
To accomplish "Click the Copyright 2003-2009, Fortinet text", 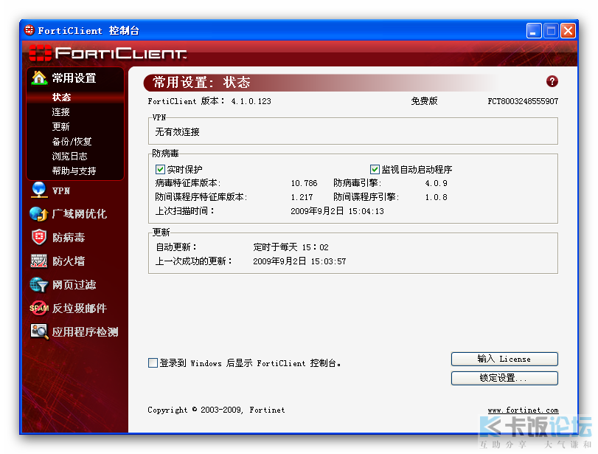I will click(x=216, y=410).
